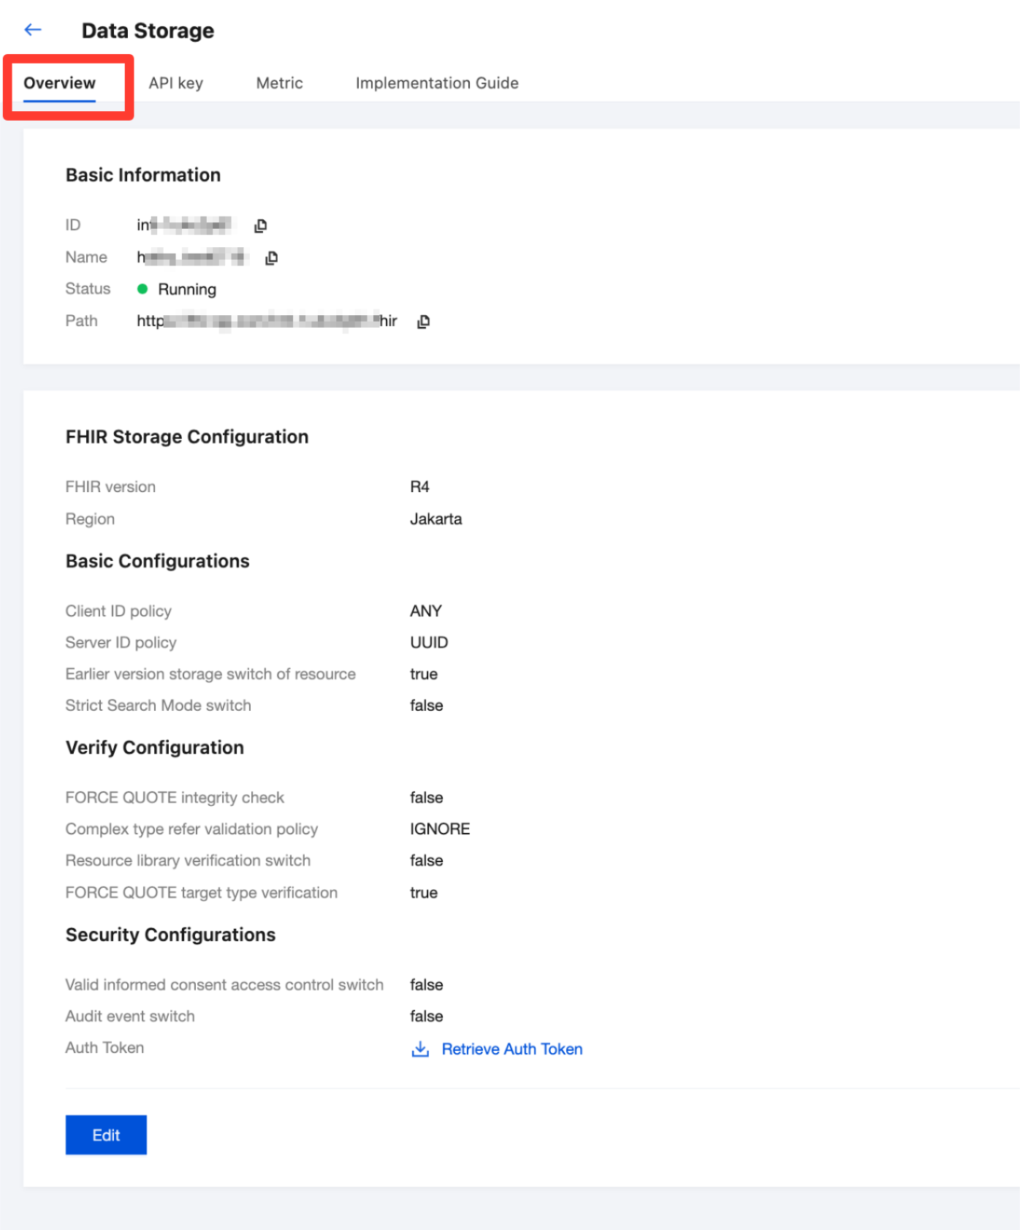Click the Server ID policy label
The width and height of the screenshot is (1020, 1230).
121,643
